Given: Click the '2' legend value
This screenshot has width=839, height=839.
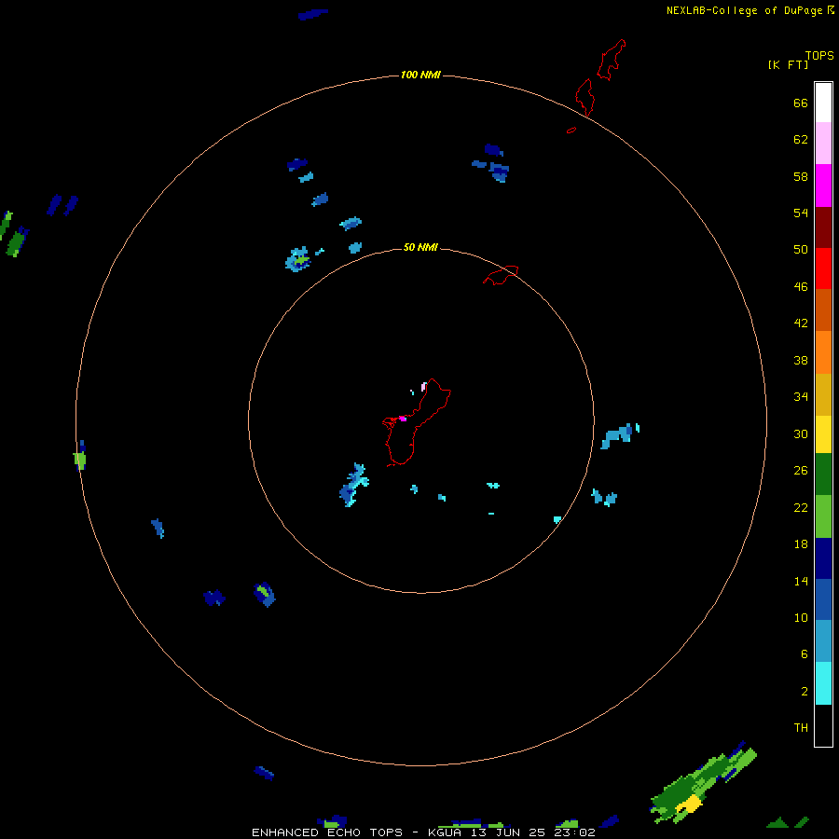Looking at the screenshot, I should click(x=805, y=692).
